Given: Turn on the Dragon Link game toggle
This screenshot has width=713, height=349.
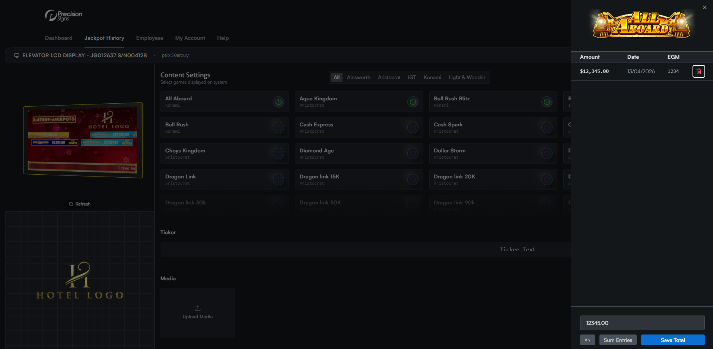Looking at the screenshot, I should tap(278, 180).
